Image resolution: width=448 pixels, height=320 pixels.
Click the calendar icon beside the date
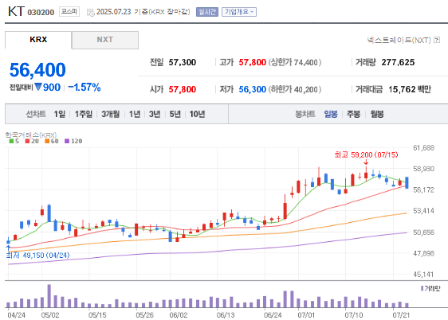click(x=91, y=12)
